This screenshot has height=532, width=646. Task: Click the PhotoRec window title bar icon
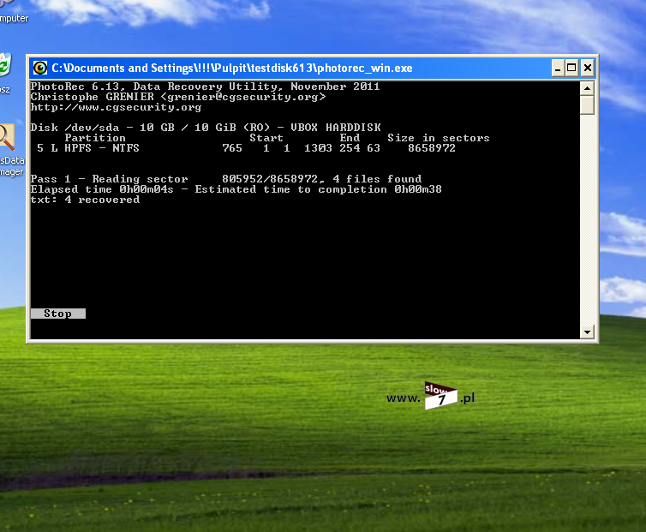coord(40,68)
